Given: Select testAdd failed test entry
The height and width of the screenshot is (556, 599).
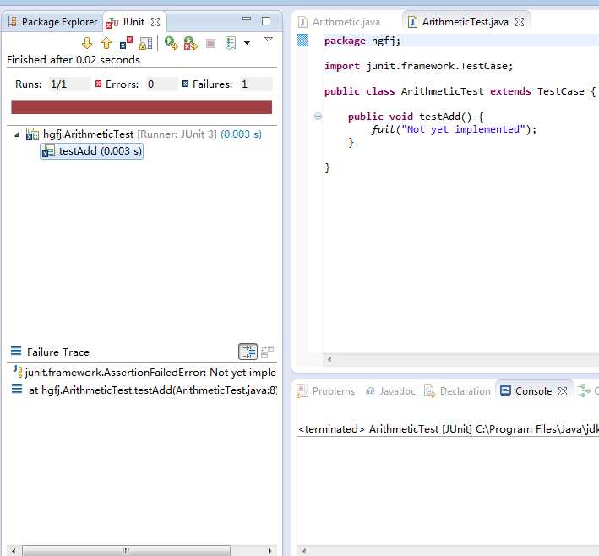Looking at the screenshot, I should [92, 151].
